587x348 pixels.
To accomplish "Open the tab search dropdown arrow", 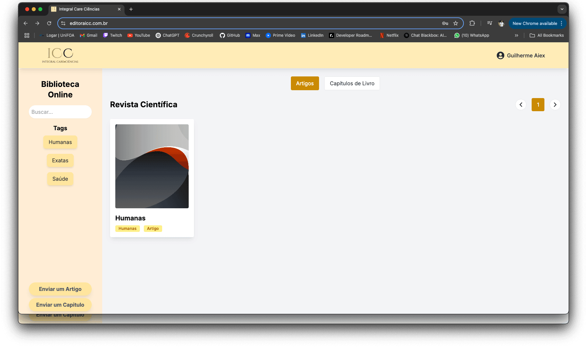I will [x=562, y=9].
